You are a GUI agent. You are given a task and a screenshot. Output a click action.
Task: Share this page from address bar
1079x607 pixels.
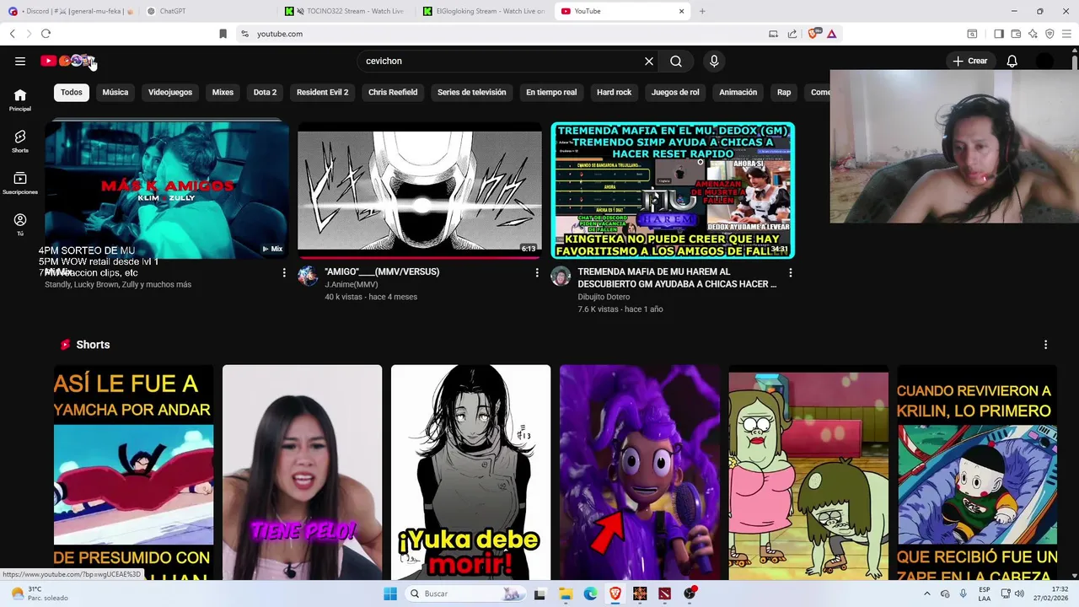tap(792, 34)
